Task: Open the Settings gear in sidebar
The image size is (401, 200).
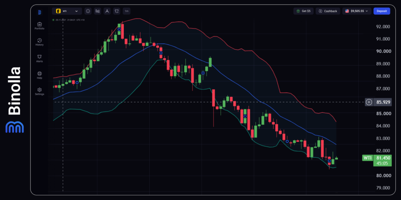Action: tap(40, 91)
